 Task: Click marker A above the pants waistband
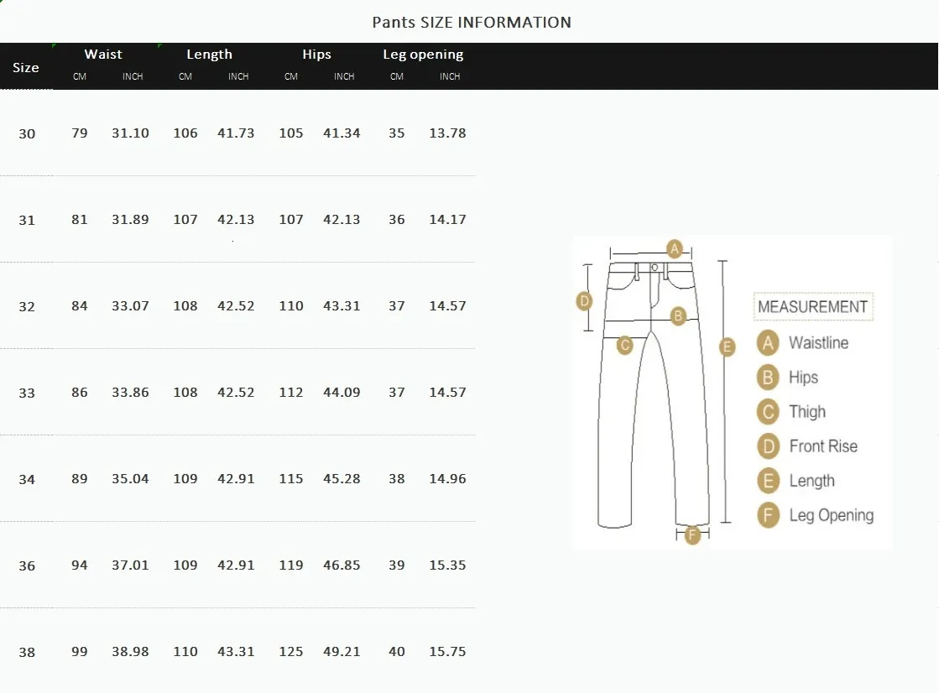[x=674, y=247]
